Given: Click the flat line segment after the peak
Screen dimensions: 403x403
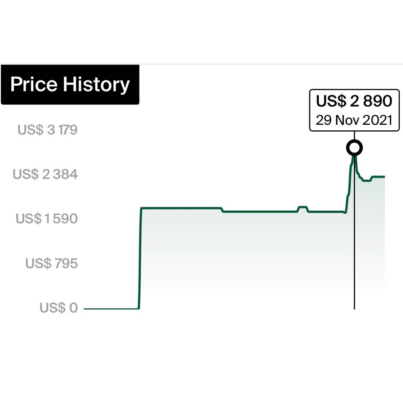Looking at the screenshot, I should pos(378,177).
